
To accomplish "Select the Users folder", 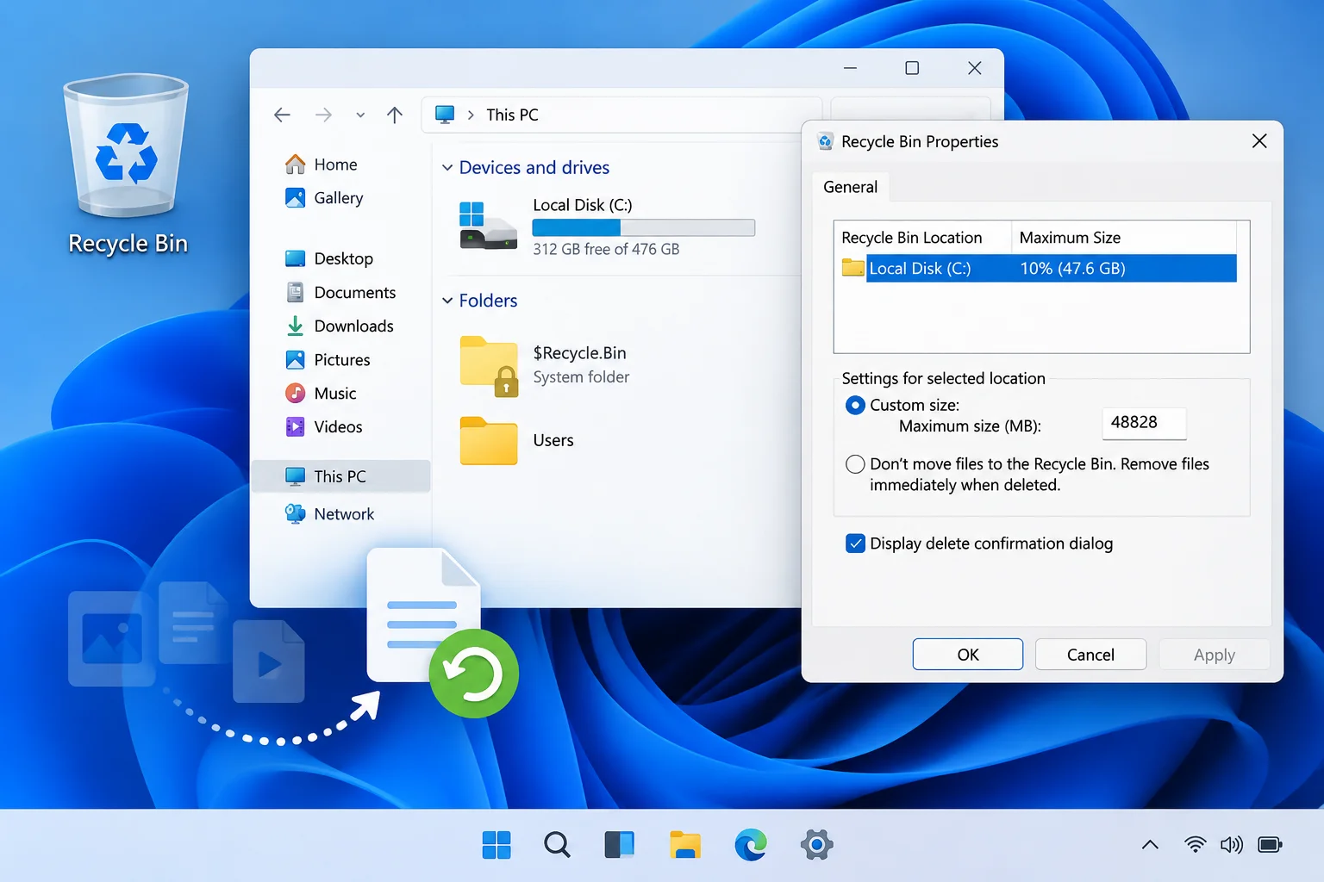I will (517, 440).
